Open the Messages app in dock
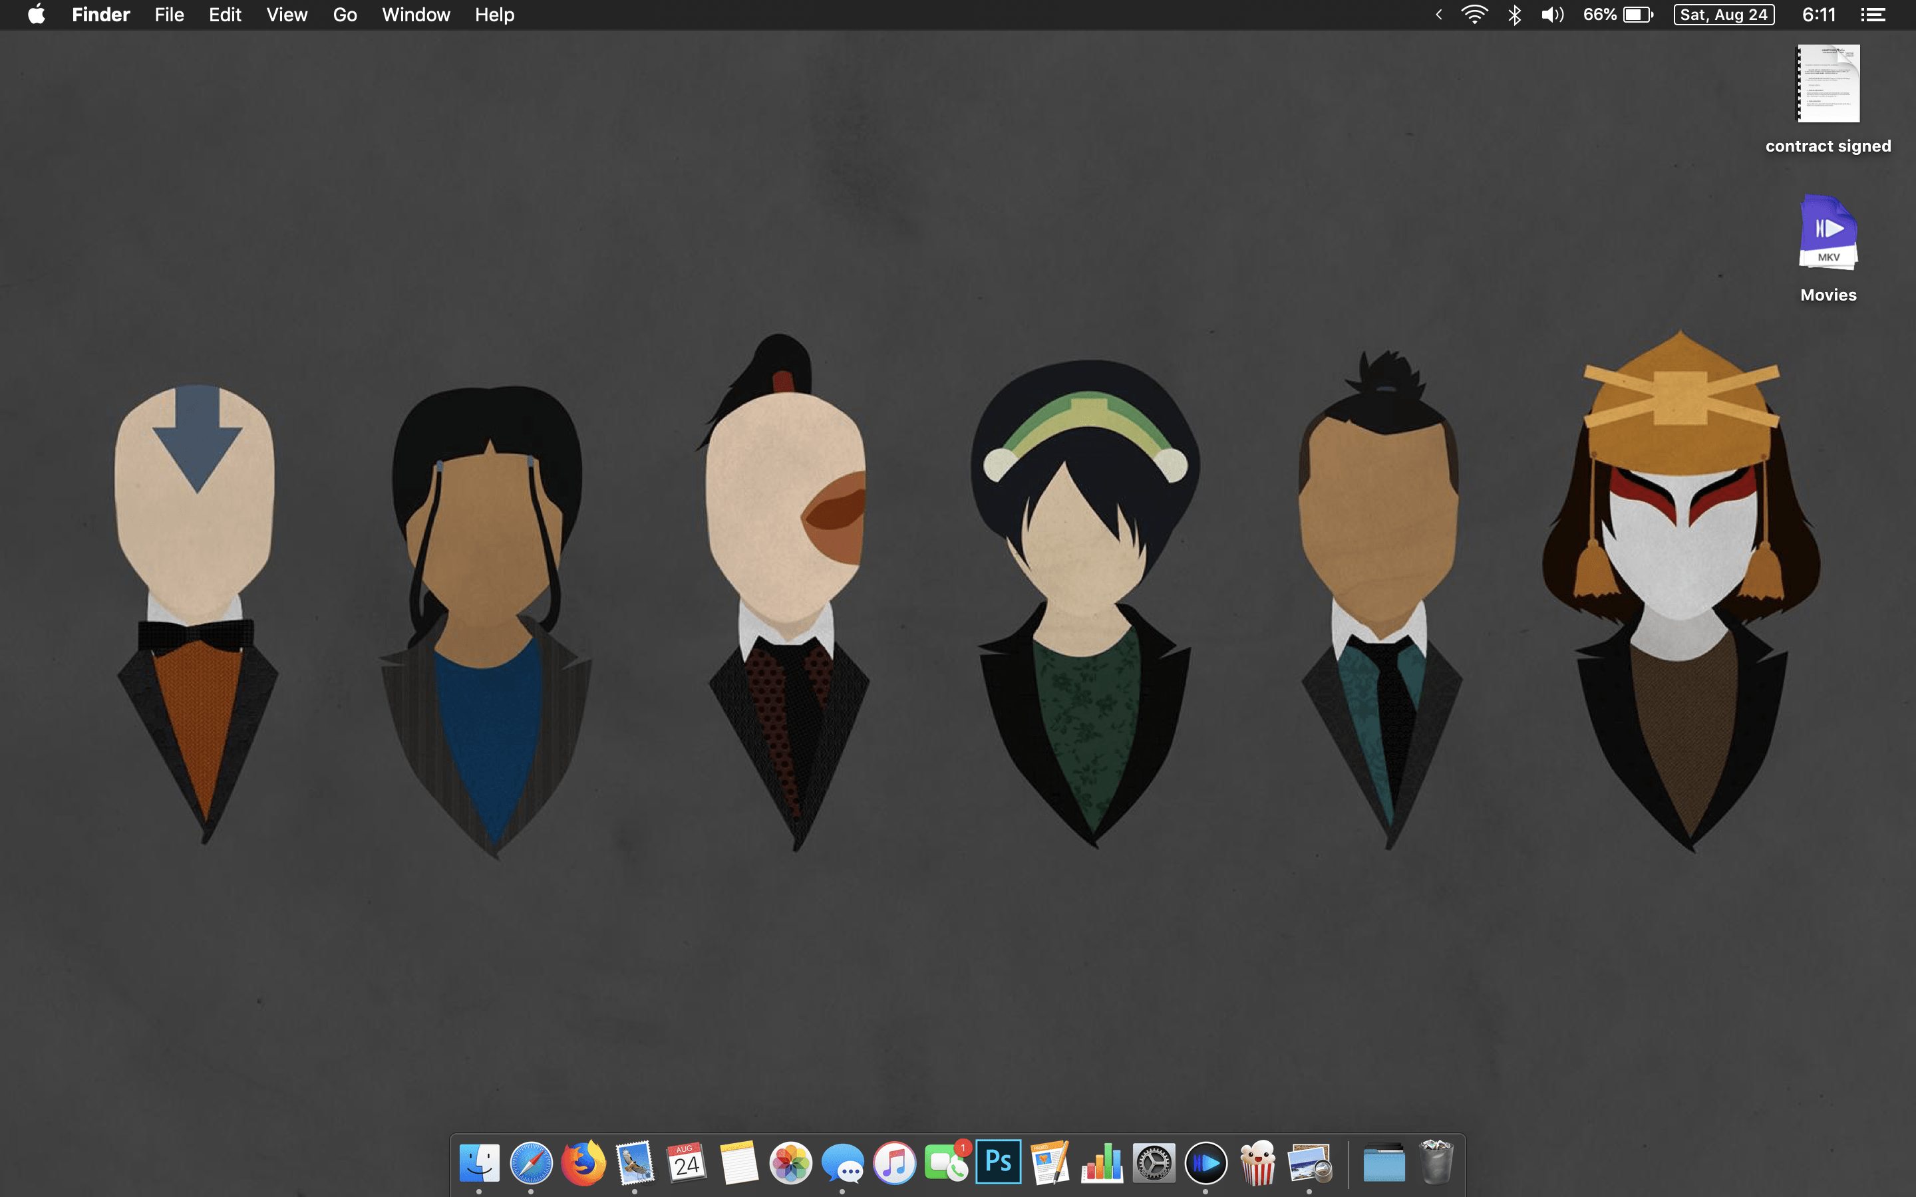Image resolution: width=1916 pixels, height=1197 pixels. 842,1163
